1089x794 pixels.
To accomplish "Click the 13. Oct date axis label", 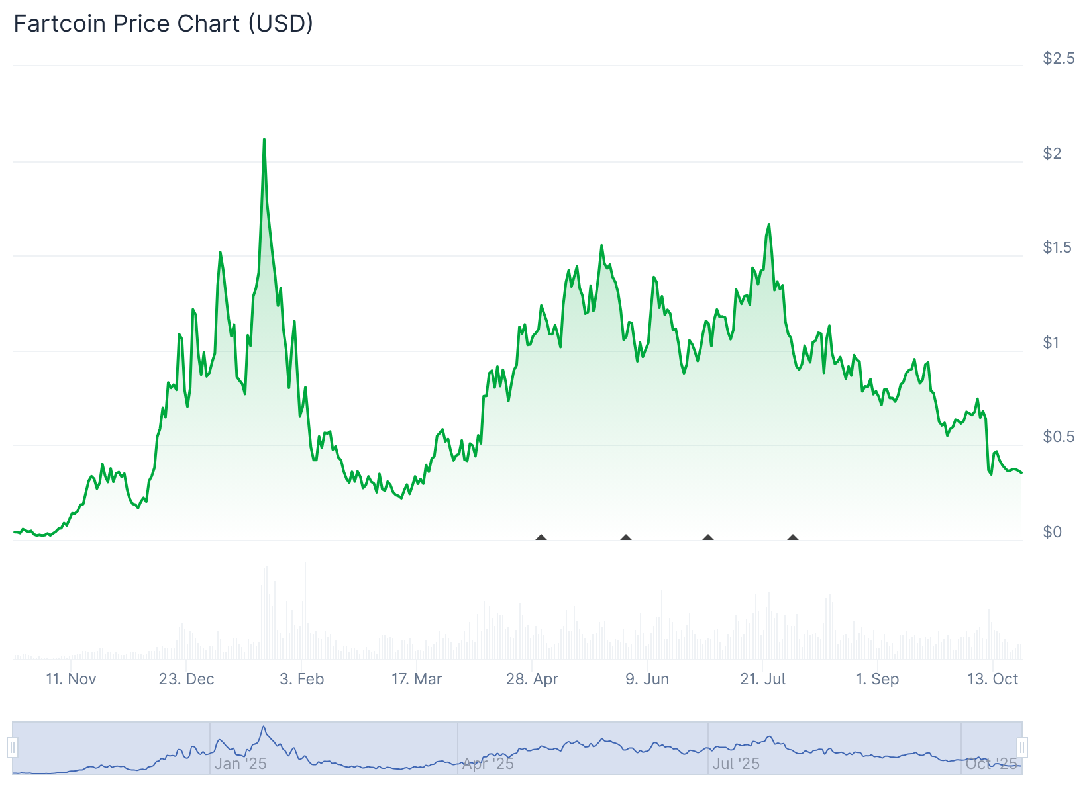I will [992, 679].
